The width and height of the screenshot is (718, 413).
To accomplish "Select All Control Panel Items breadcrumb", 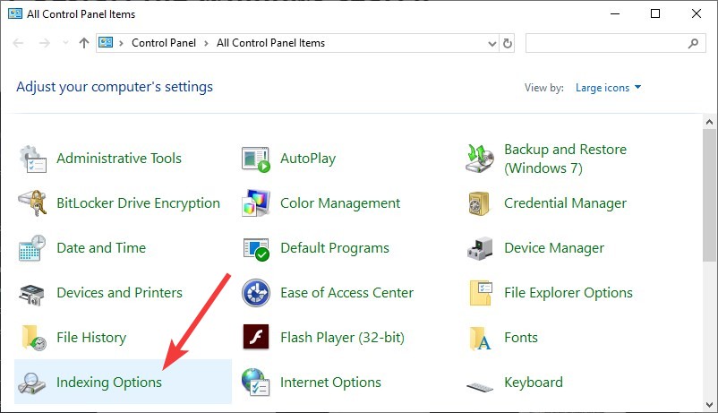I will click(270, 43).
